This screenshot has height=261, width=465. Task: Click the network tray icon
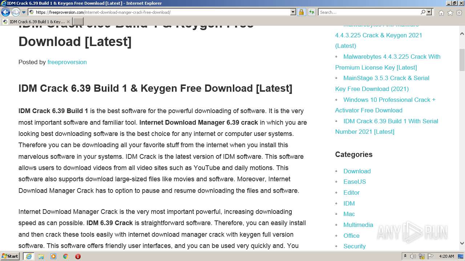coord(422,256)
